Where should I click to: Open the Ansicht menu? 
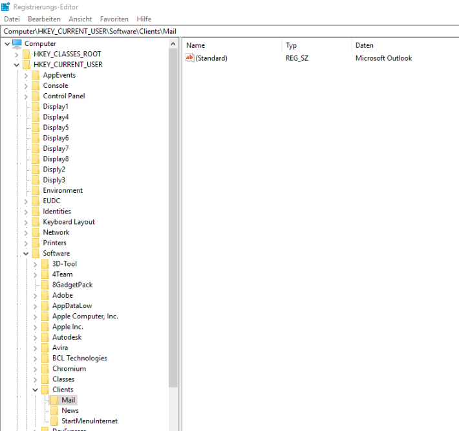point(80,19)
